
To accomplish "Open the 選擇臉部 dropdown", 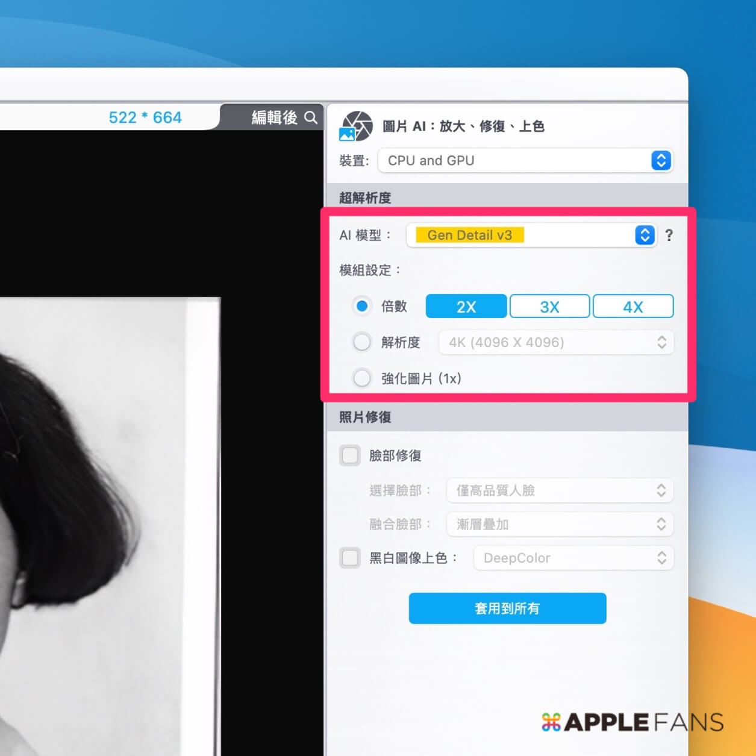I will point(559,491).
